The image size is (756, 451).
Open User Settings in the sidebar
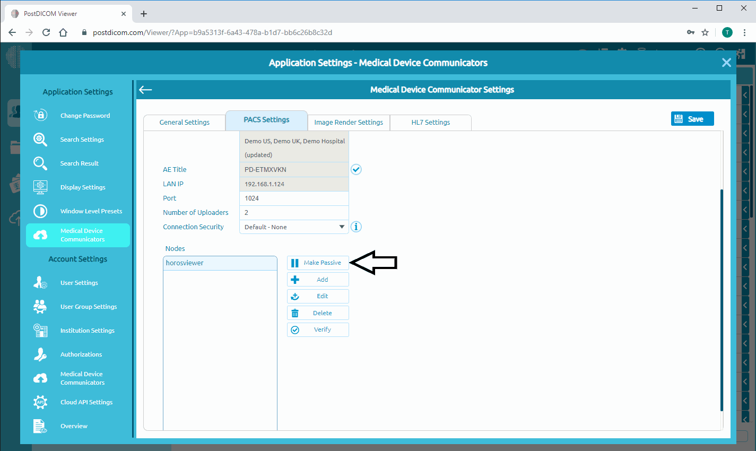(x=79, y=283)
